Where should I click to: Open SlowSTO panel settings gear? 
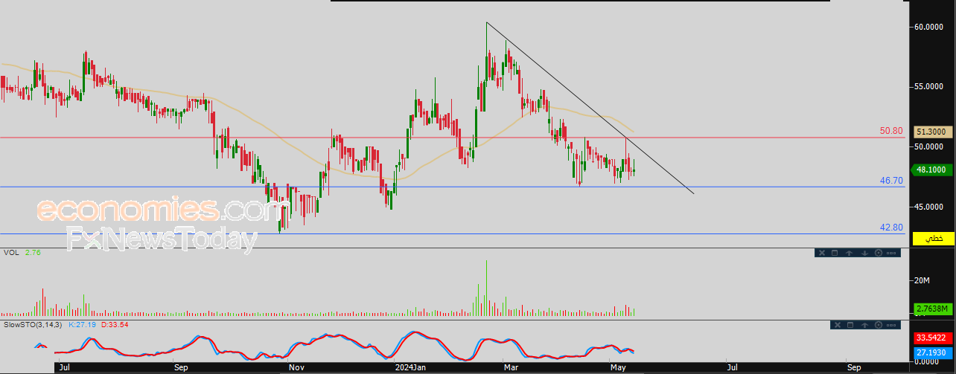[879, 325]
